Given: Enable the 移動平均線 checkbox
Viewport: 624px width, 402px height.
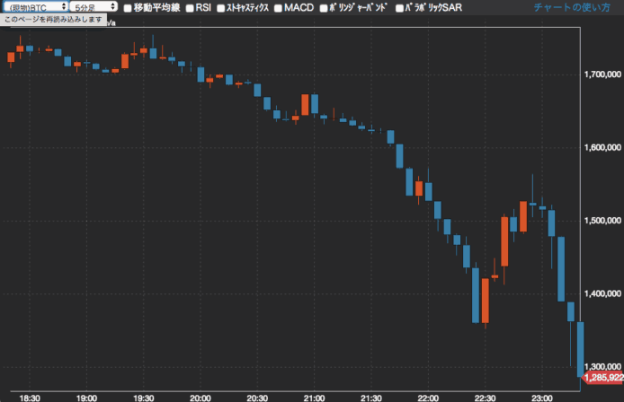Looking at the screenshot, I should [x=128, y=8].
